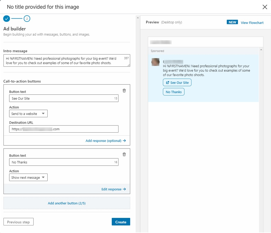271x233 pixels.
Task: Add another button (2/5)
Action: tap(67, 203)
